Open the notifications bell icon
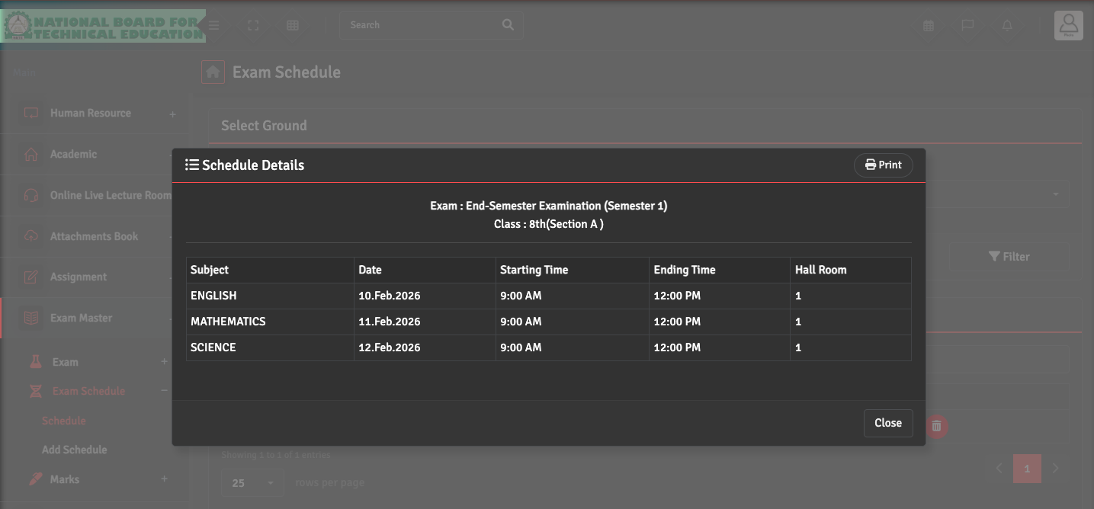 point(1007,25)
